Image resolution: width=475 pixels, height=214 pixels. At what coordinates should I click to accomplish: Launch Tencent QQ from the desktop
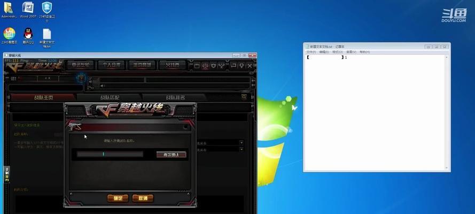click(x=28, y=36)
